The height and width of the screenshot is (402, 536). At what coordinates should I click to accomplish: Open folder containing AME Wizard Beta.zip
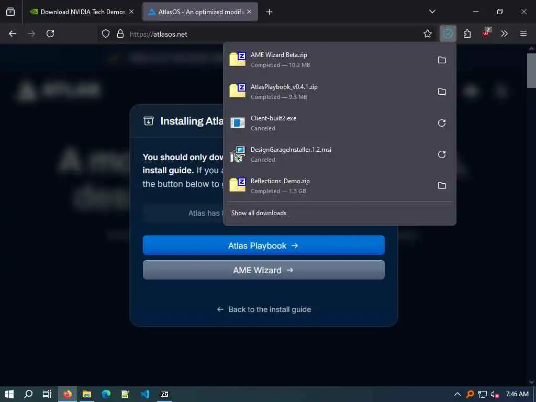[x=442, y=60]
